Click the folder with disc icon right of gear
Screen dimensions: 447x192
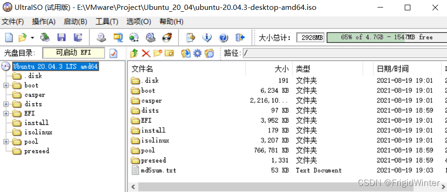coord(209,53)
